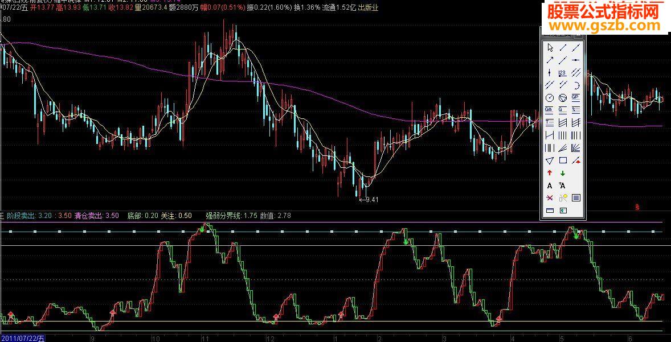Image resolution: width=671 pixels, height=342 pixels.
Task: Click the 强弱分界线 1.75 label
Action: point(231,216)
